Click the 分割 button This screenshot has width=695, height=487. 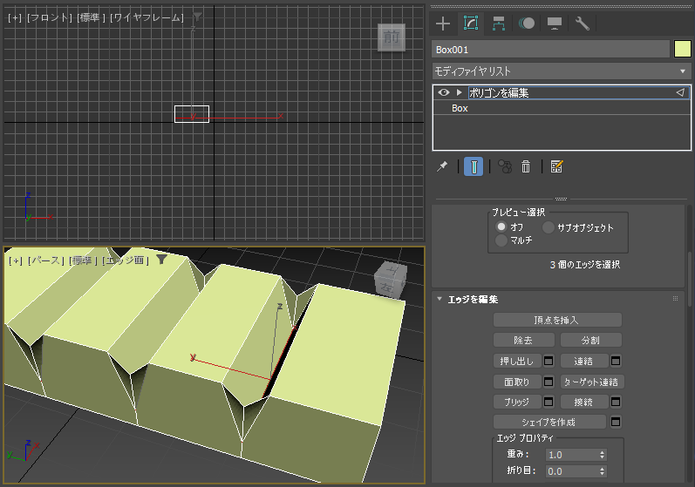tap(591, 340)
